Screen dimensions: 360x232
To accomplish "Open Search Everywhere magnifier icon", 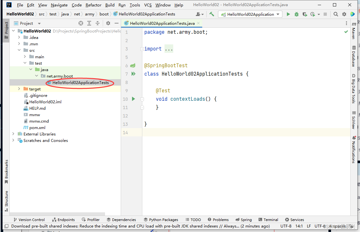I will 336,14.
